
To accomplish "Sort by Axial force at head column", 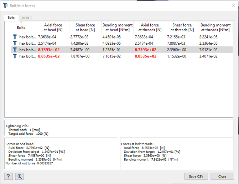I will click(53, 27).
